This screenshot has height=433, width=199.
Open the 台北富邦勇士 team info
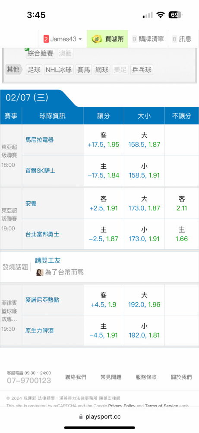(42, 234)
